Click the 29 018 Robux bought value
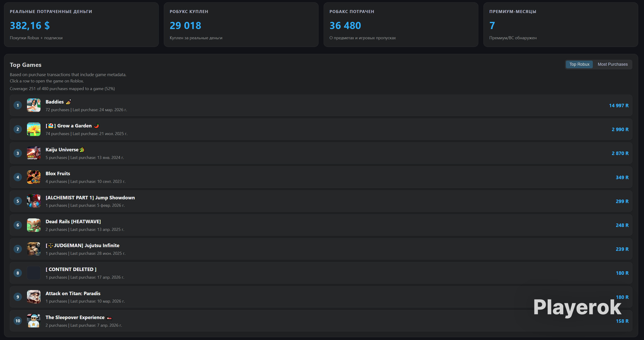 tap(186, 26)
